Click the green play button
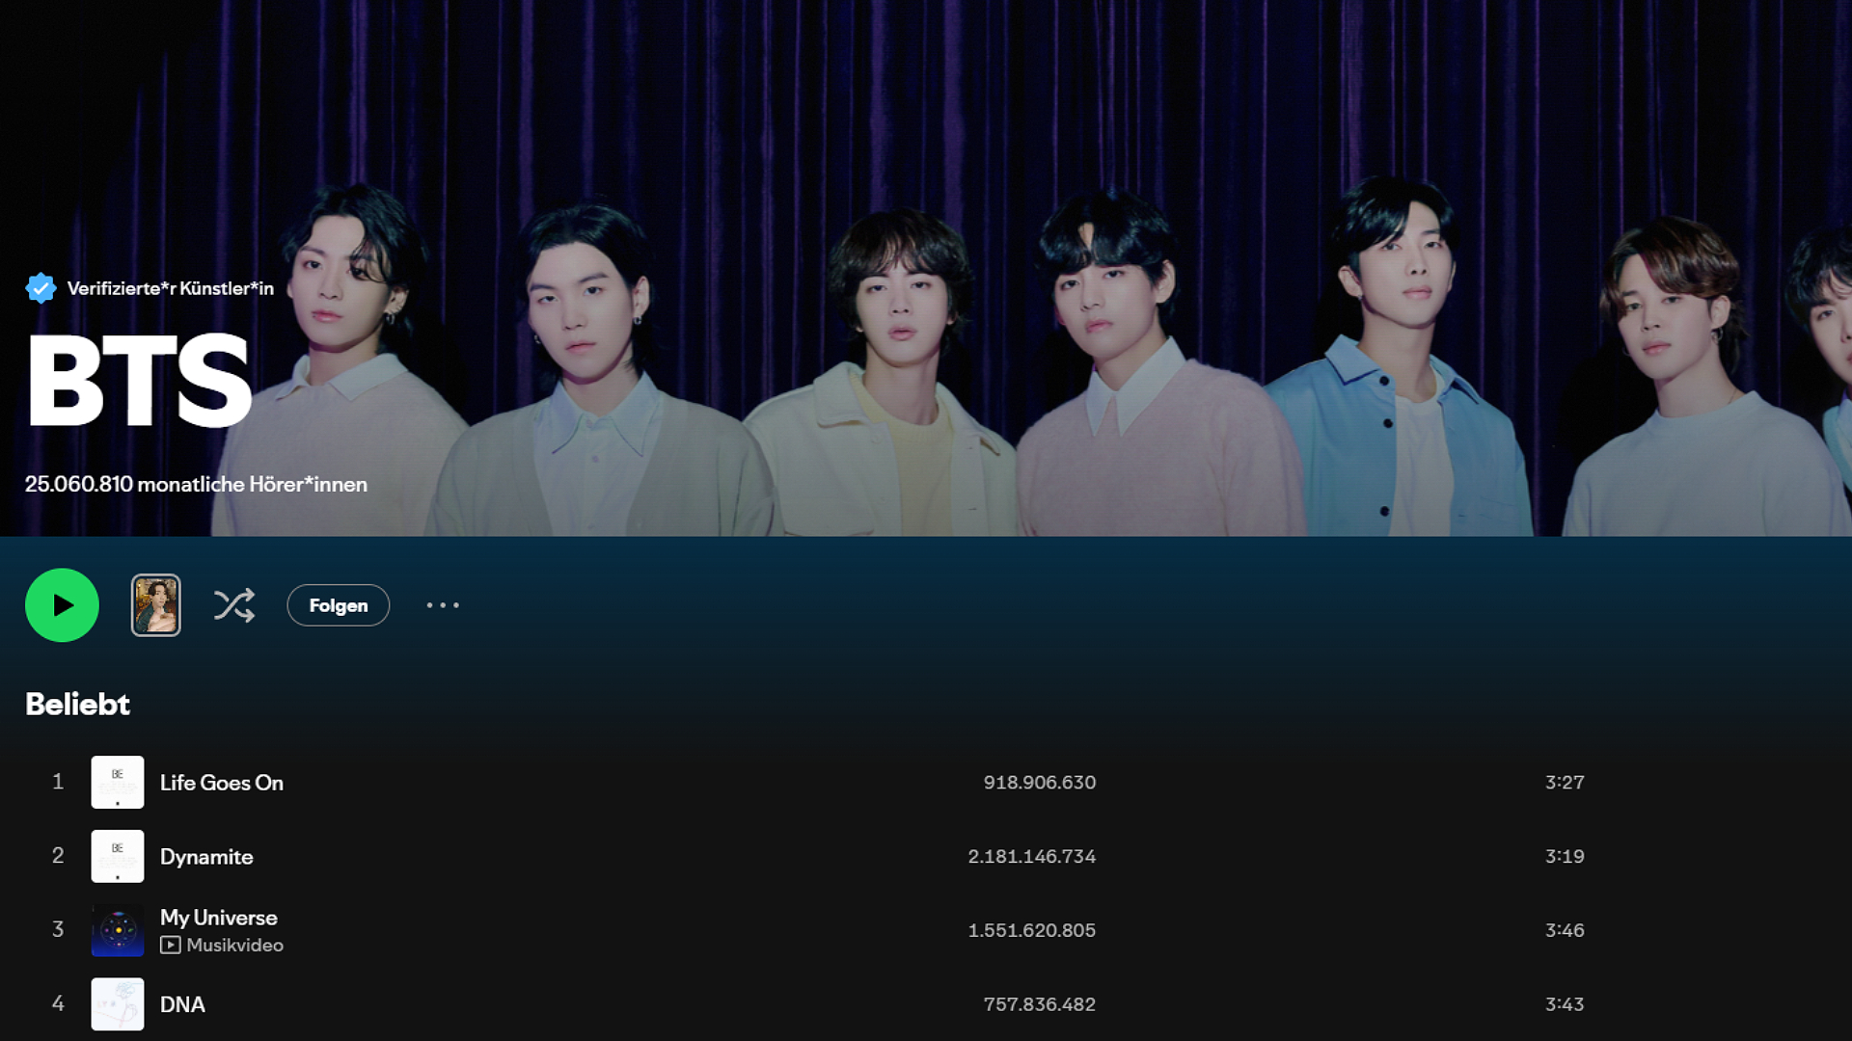The width and height of the screenshot is (1852, 1041). (62, 605)
